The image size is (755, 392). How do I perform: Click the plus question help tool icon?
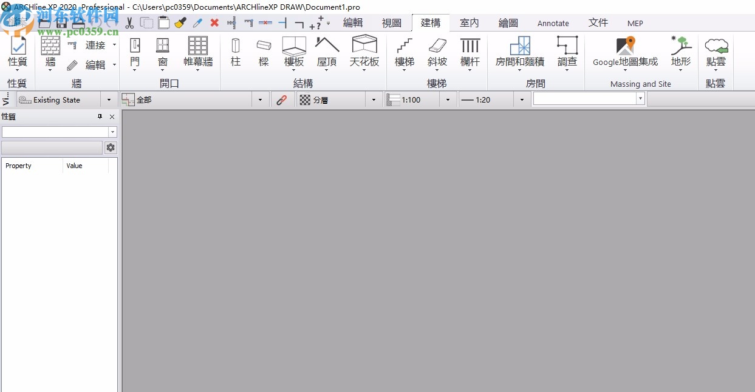coord(316,23)
